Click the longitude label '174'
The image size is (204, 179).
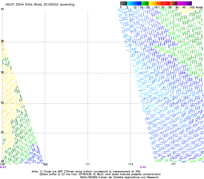130,164
